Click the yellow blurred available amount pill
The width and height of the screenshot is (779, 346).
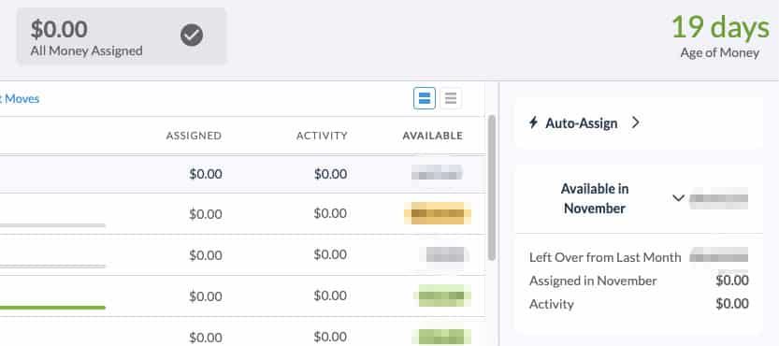tap(438, 214)
